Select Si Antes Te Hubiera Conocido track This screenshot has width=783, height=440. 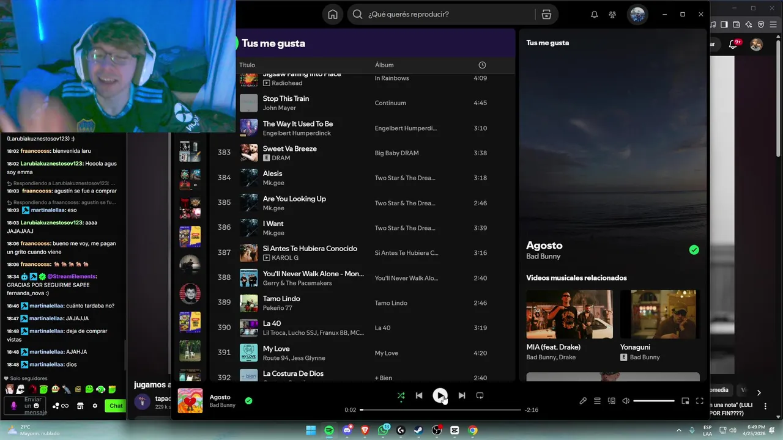310,249
